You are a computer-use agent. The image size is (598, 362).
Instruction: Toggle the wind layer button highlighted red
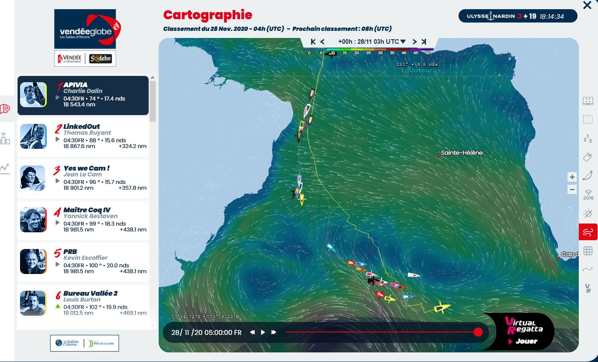click(x=588, y=232)
